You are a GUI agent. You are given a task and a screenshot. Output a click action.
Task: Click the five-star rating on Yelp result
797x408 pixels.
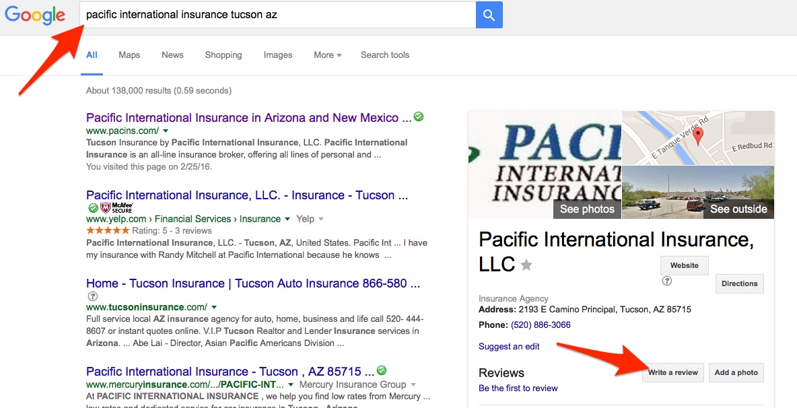[108, 230]
